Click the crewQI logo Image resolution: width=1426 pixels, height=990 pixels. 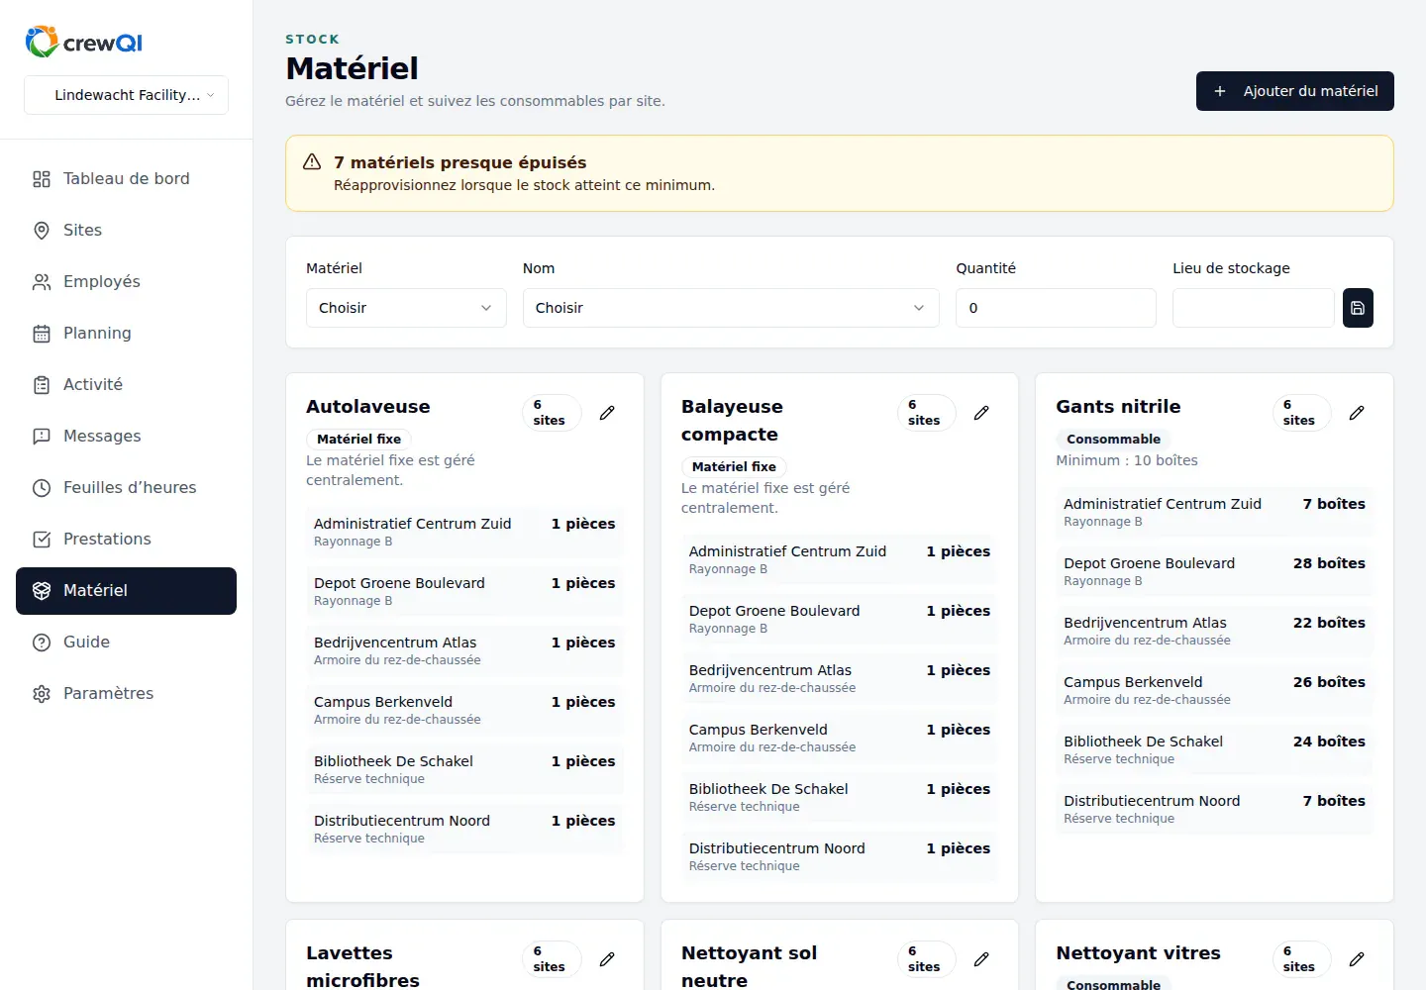click(x=84, y=42)
